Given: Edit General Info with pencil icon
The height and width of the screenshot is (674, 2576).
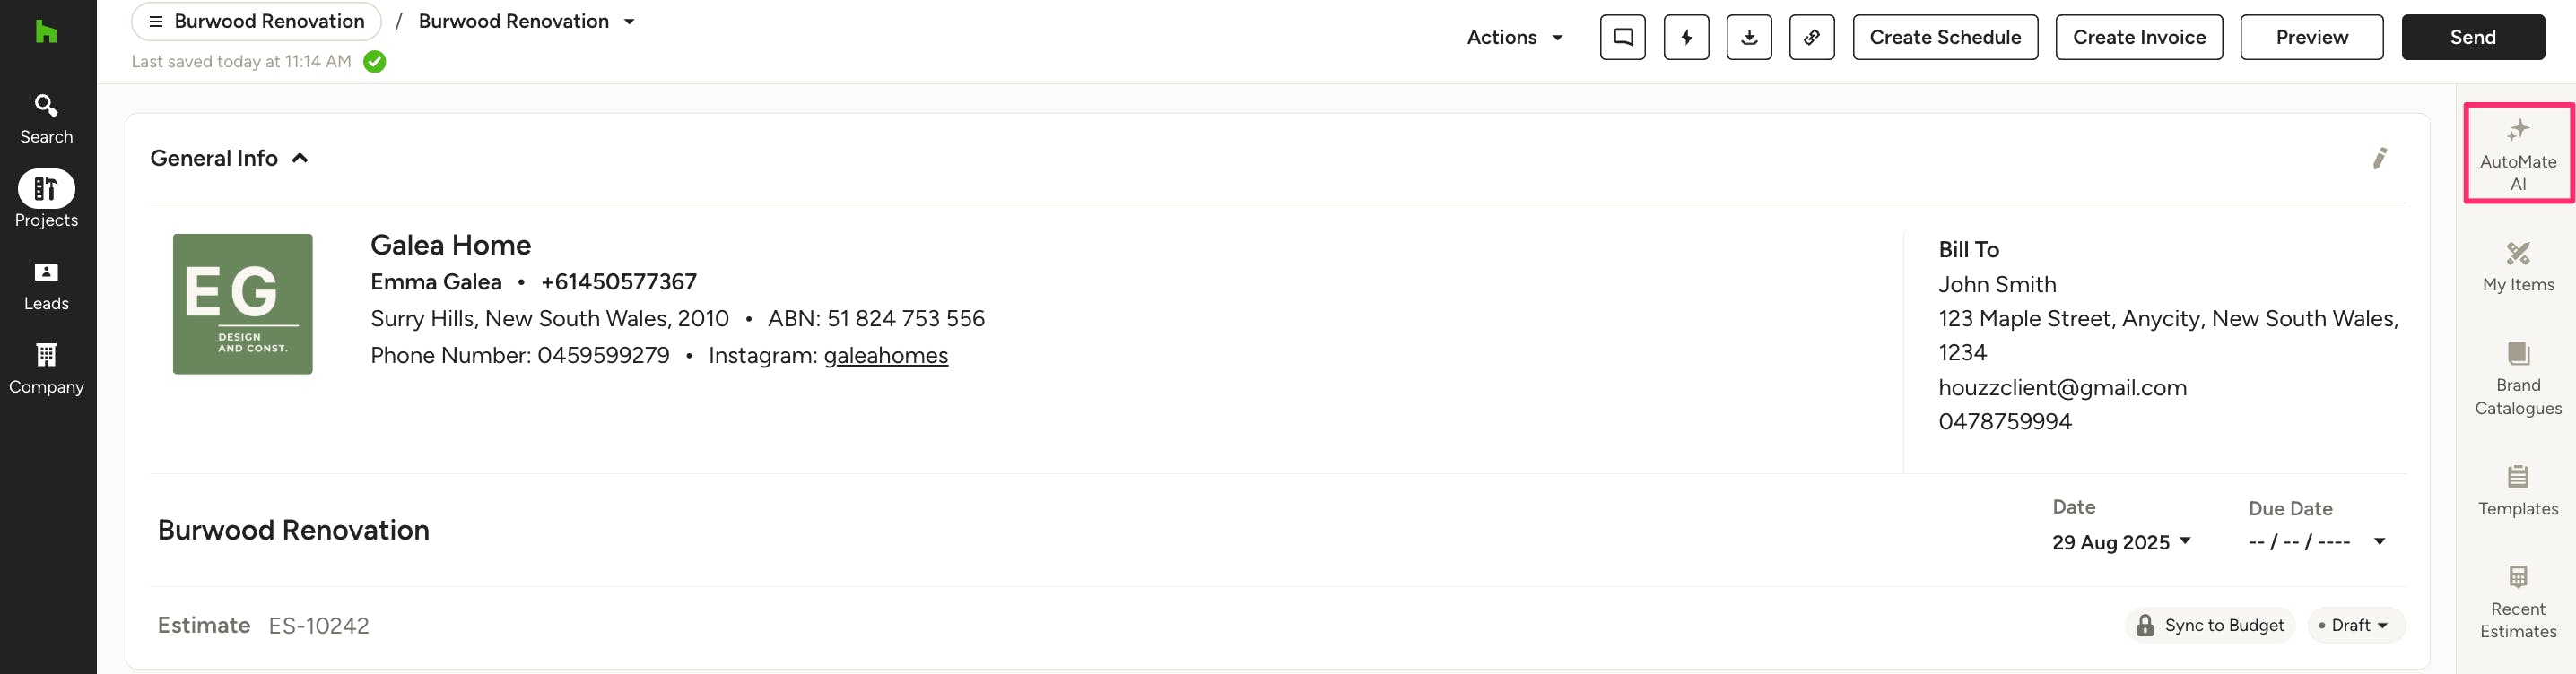Looking at the screenshot, I should click(2379, 158).
